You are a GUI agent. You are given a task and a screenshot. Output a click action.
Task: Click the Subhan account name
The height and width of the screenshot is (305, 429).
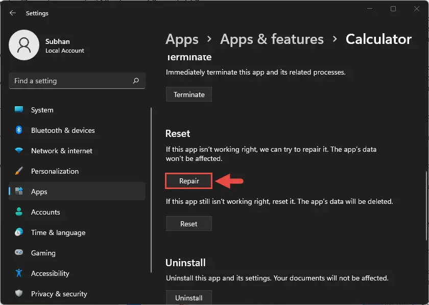click(x=57, y=41)
